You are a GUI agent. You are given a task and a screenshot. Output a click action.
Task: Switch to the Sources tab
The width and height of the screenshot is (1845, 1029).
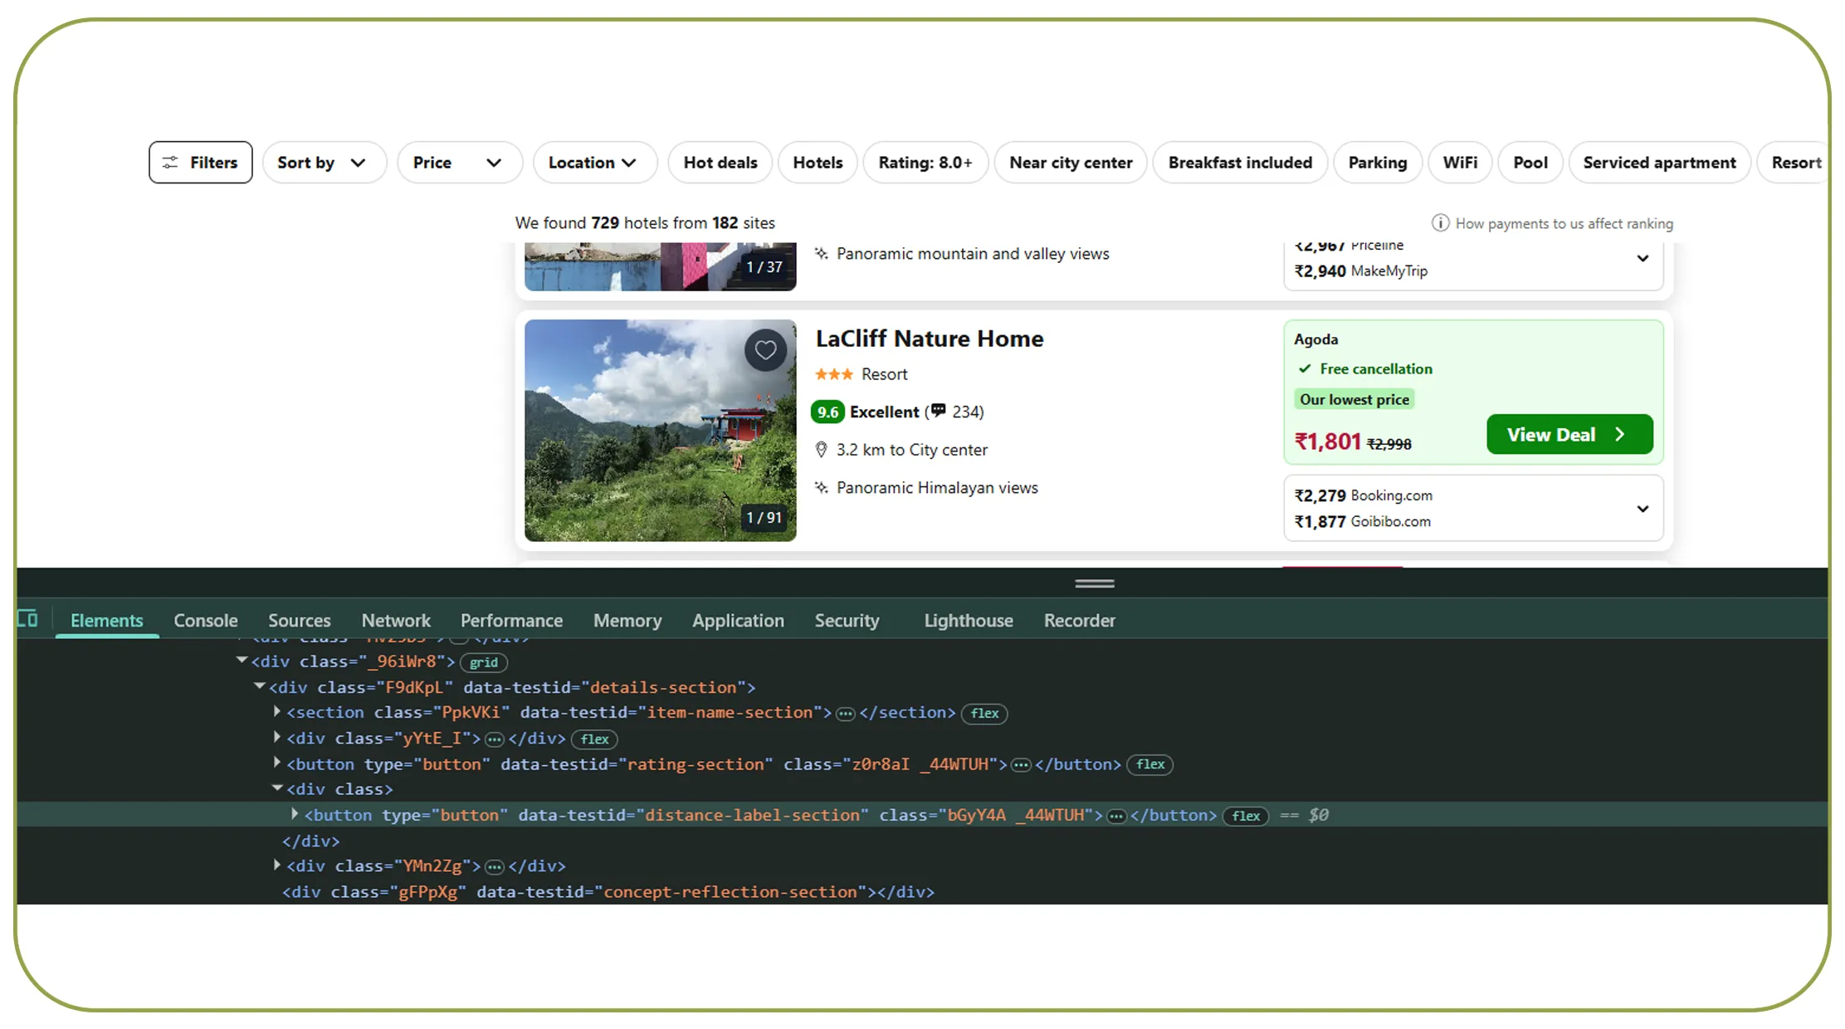point(299,621)
